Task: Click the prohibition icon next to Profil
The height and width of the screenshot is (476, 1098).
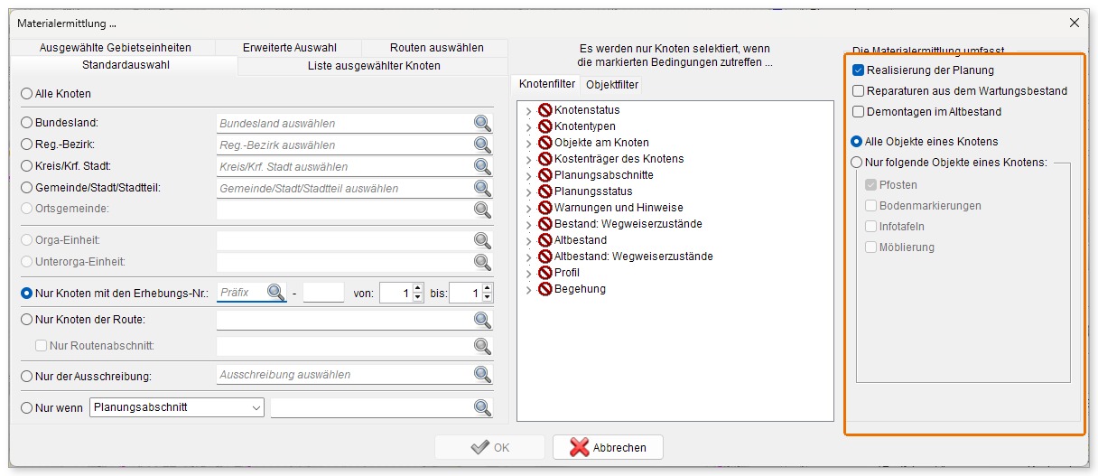Action: [544, 273]
